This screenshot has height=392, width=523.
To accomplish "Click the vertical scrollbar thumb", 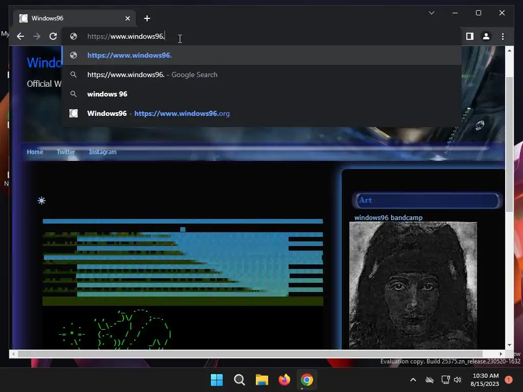I will (x=509, y=144).
